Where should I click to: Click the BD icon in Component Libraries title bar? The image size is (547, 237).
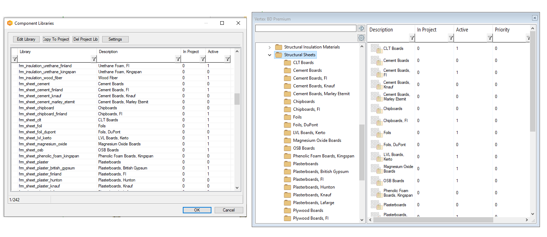[10, 23]
